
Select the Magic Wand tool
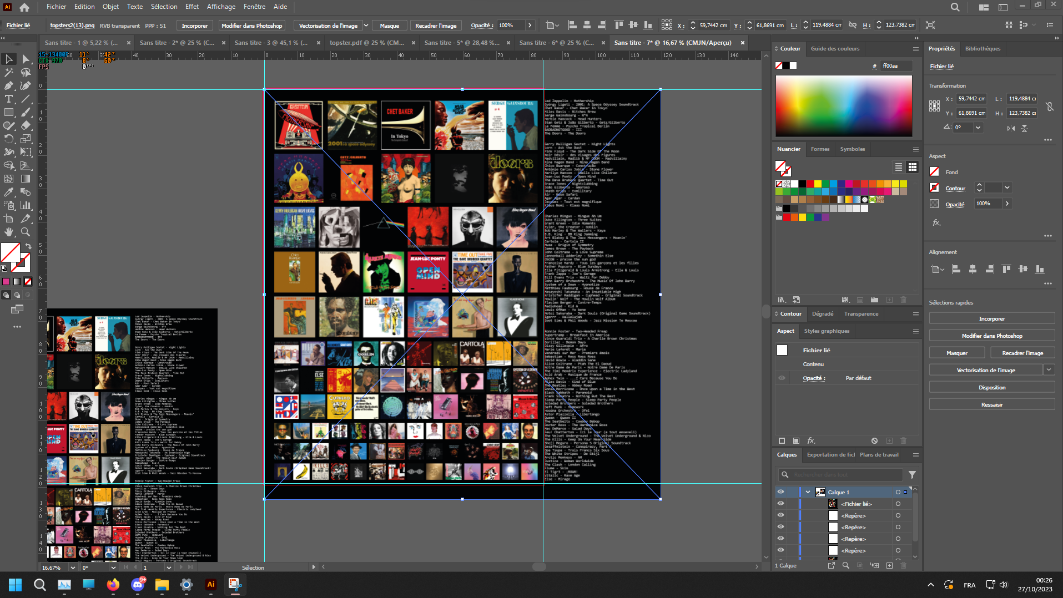9,72
